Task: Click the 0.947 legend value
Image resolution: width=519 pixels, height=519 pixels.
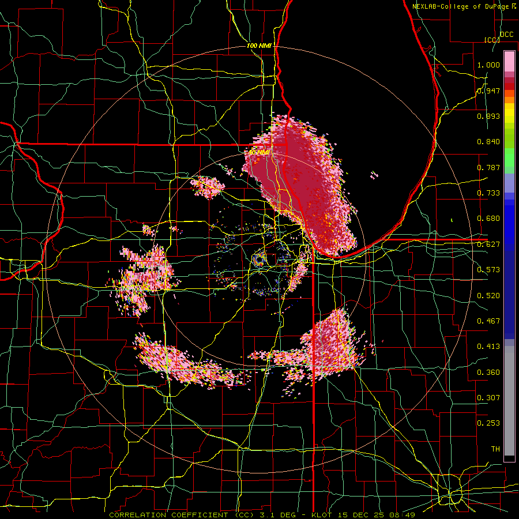Action: [488, 91]
